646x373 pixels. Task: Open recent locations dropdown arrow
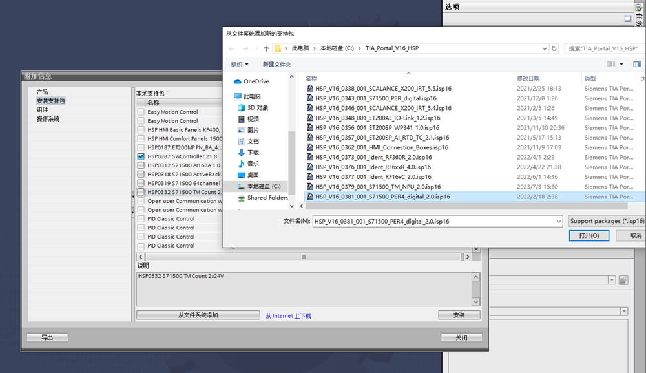pyautogui.click(x=256, y=48)
